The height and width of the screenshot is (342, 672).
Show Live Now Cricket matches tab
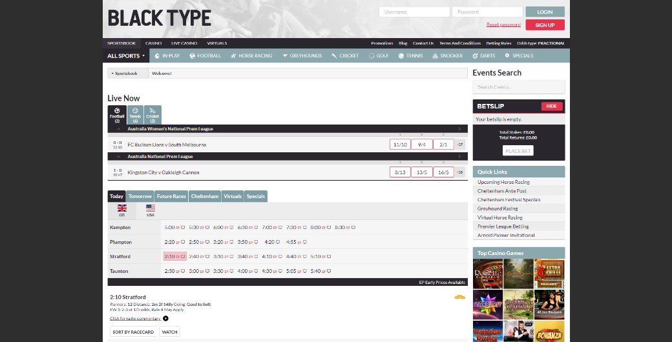(x=152, y=115)
